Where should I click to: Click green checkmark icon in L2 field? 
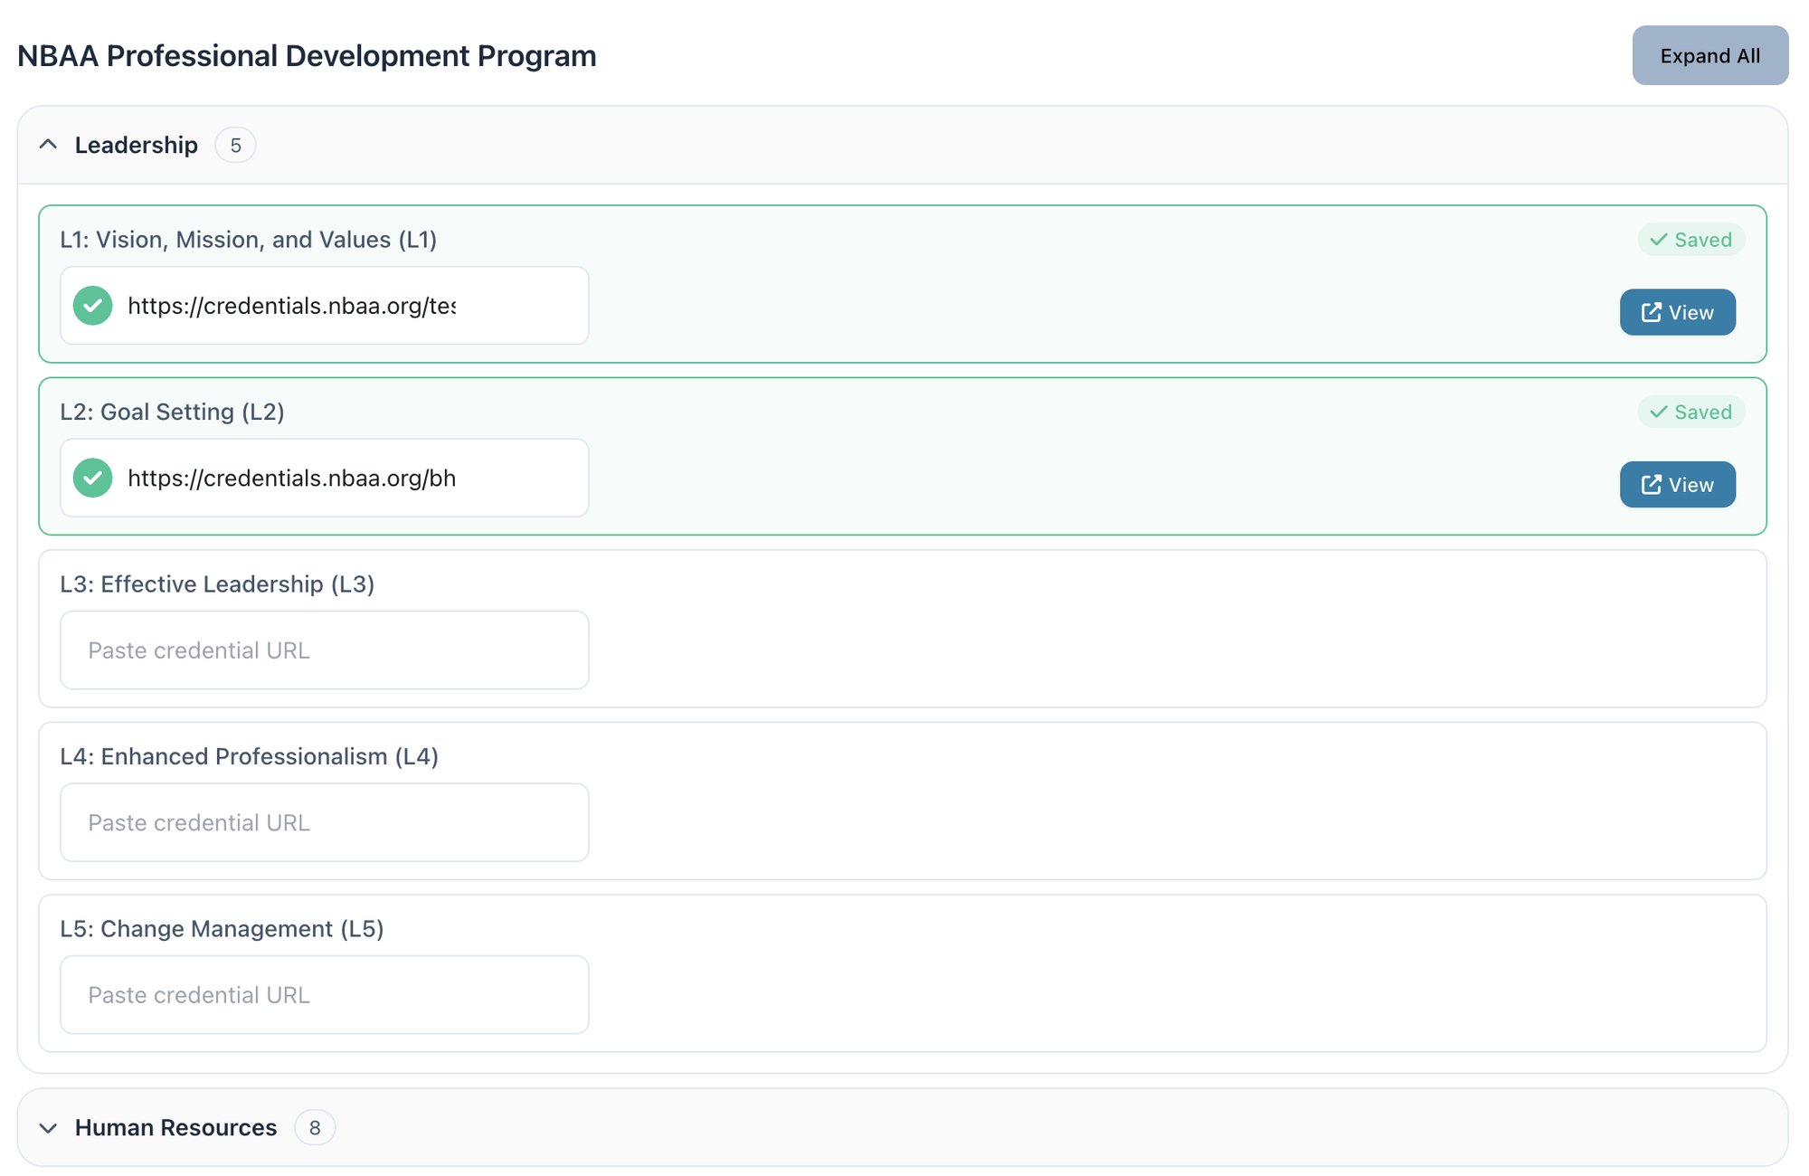click(x=92, y=478)
